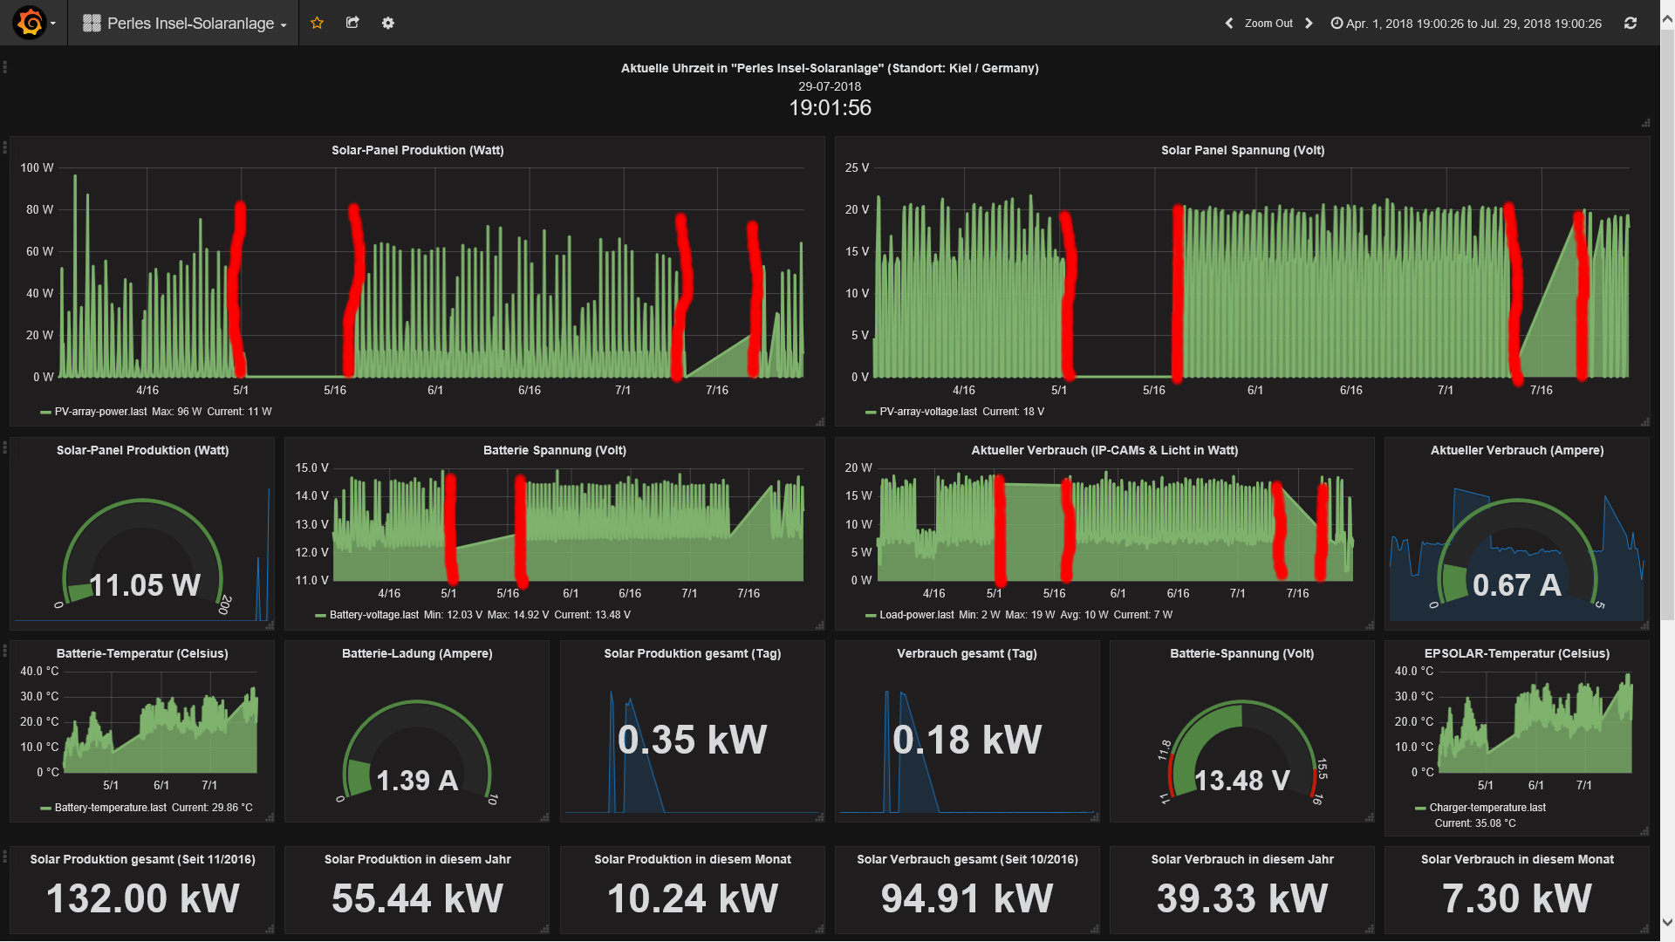Refresh the dashboard with refresh icon
This screenshot has height=942, width=1675.
[1630, 24]
